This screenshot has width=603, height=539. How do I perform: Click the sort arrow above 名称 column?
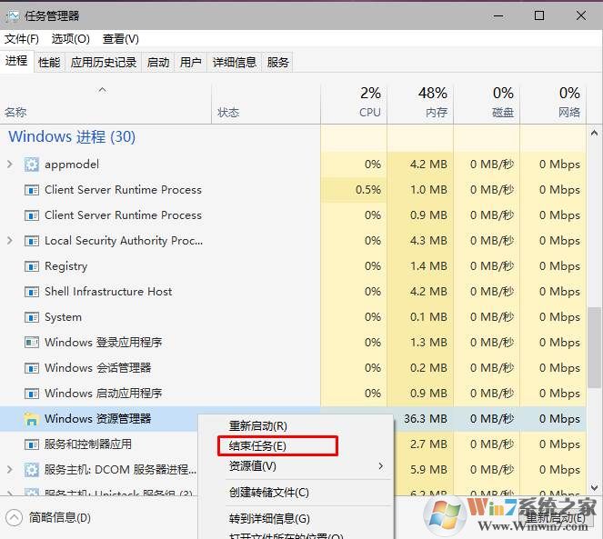pos(102,90)
